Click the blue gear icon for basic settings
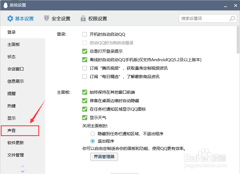The image size is (240, 174). (x=10, y=19)
